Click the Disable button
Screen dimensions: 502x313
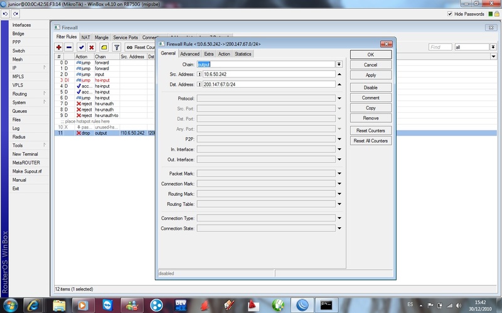(371, 88)
